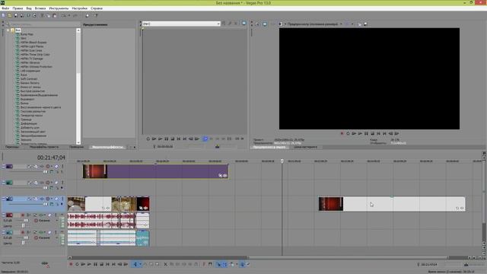Pause playback in the timeline transport bar
This screenshot has width=487, height=274.
point(95,264)
